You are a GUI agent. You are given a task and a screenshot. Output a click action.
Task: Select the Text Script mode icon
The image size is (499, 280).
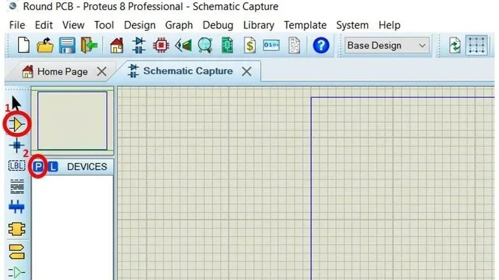click(17, 187)
